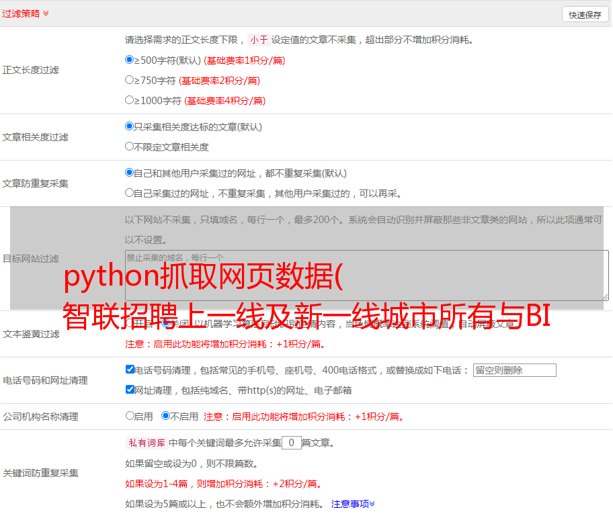Select the ≥750字符 radio option
The width and height of the screenshot is (613, 516).
click(x=129, y=80)
